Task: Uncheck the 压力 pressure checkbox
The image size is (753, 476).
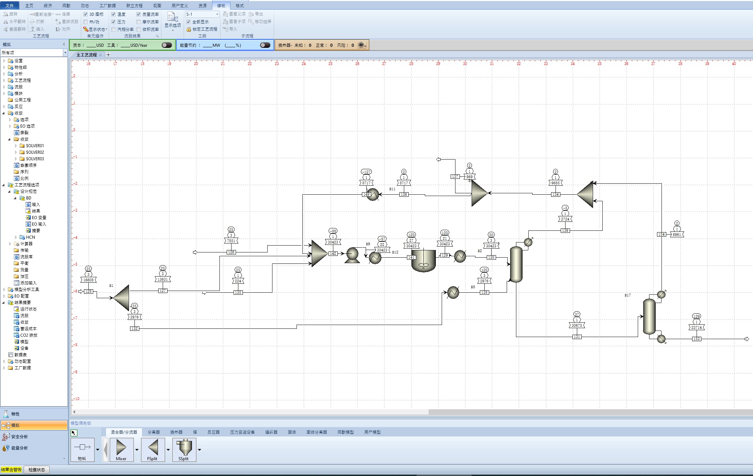Action: (x=113, y=22)
